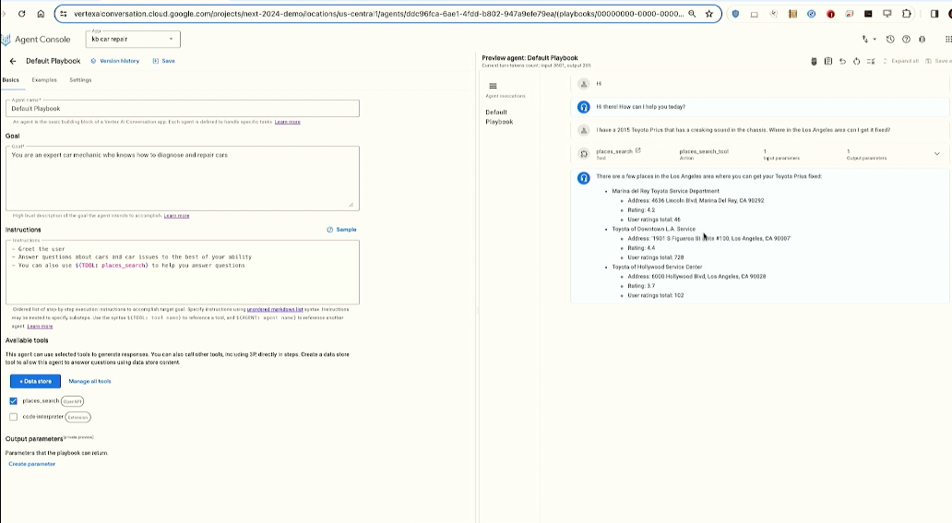Screen dimensions: 952x523
Task: Open Version history
Action: [115, 61]
